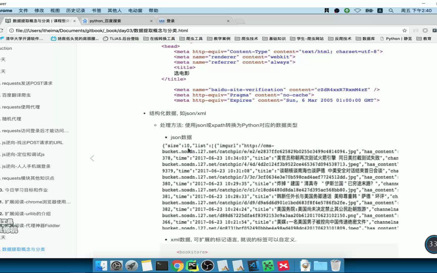Viewport: 437px width, 273px height.
Task: Open Visual Studio Code from Dock
Action: (x=253, y=266)
